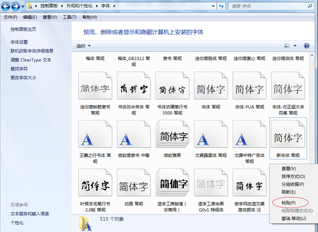Click the change view icon
This screenshot has width=318, height=232.
coord(287,46)
